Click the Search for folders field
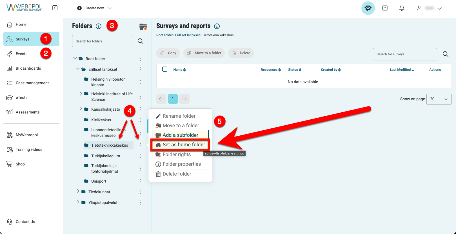The height and width of the screenshot is (234, 456). 102,41
